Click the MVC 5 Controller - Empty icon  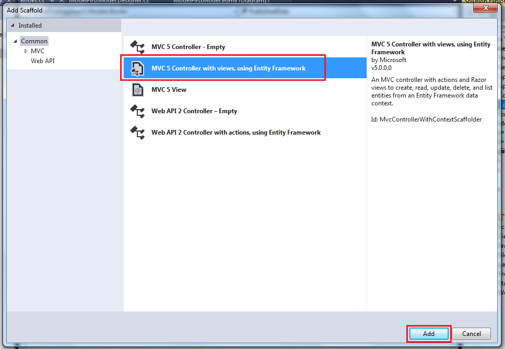tap(137, 47)
